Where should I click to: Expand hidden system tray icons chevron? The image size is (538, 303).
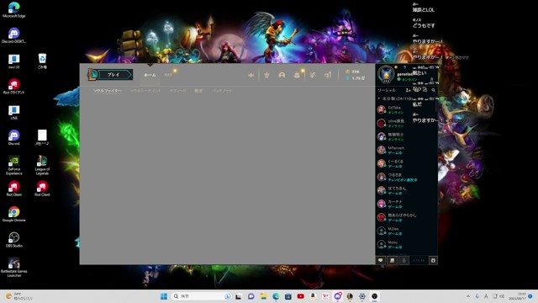[468, 296]
